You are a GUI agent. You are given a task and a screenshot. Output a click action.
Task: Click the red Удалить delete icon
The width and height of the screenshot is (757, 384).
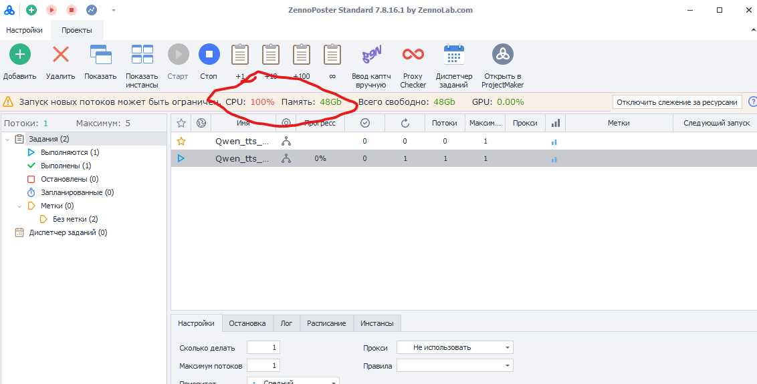tap(61, 55)
